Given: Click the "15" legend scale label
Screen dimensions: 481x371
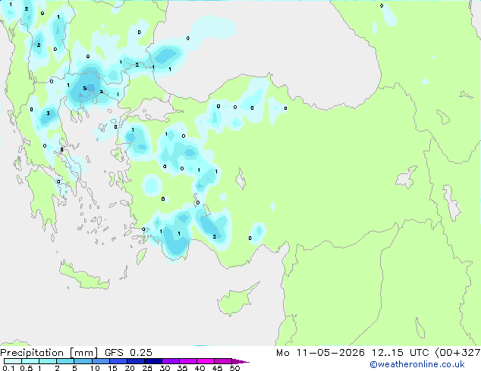Looking at the screenshot, I should 112,368.
